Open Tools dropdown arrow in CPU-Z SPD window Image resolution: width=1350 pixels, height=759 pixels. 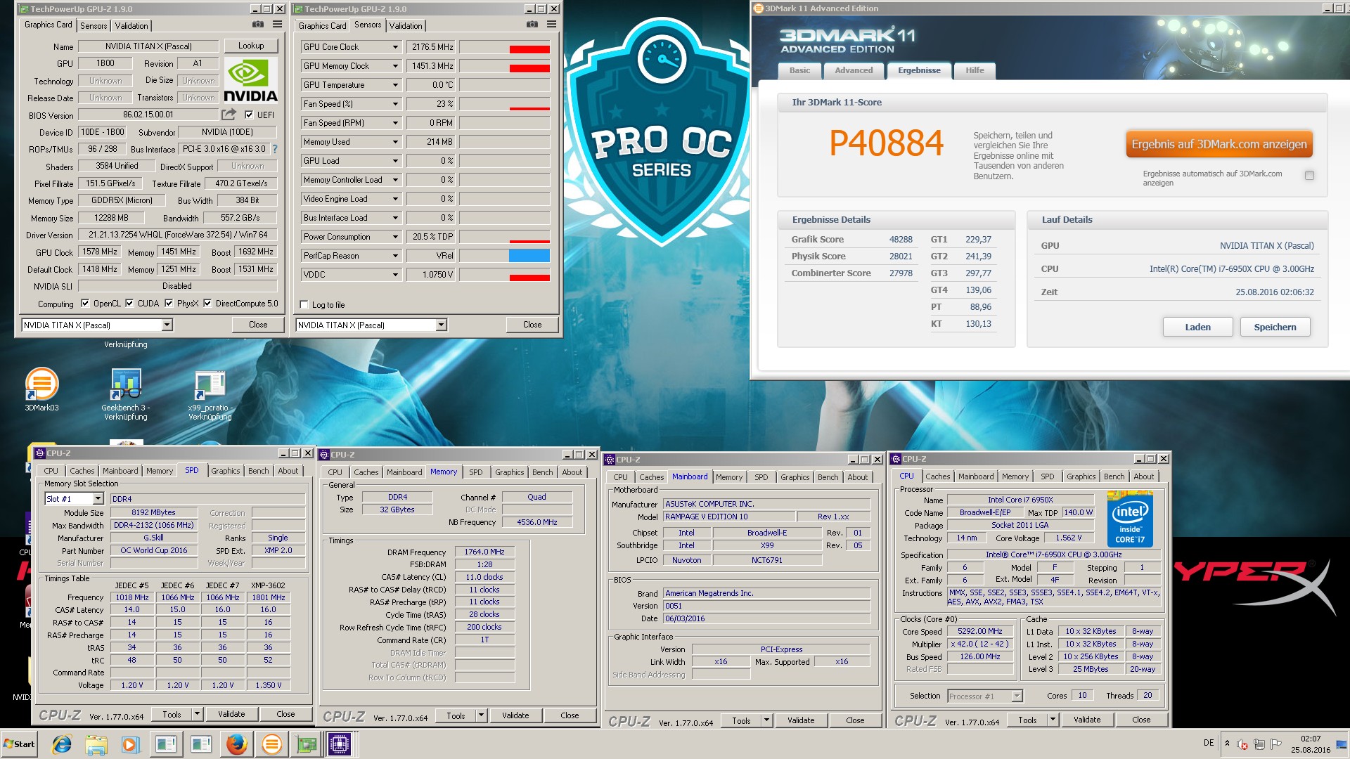(x=197, y=714)
